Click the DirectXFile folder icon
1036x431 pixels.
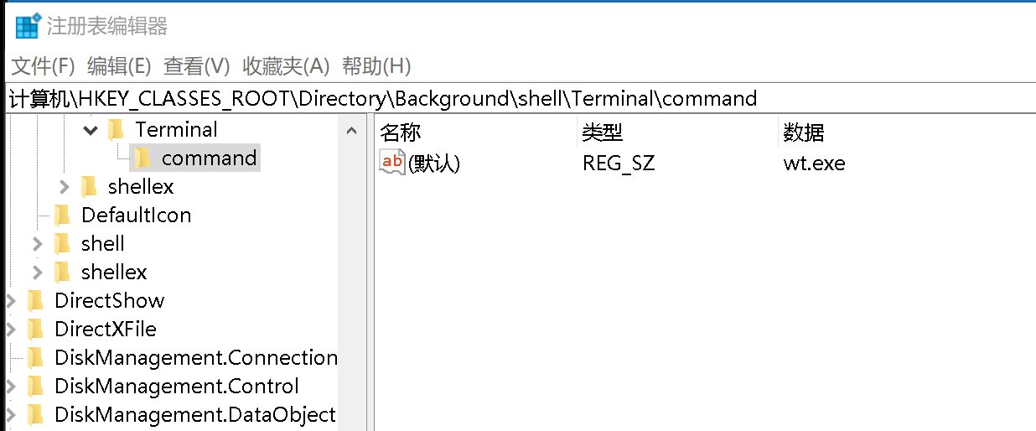[x=35, y=330]
